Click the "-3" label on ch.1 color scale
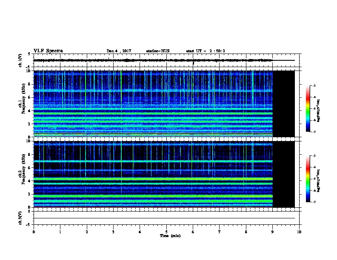Image resolution: width=337 pixels, height=260 pixels. (314, 85)
